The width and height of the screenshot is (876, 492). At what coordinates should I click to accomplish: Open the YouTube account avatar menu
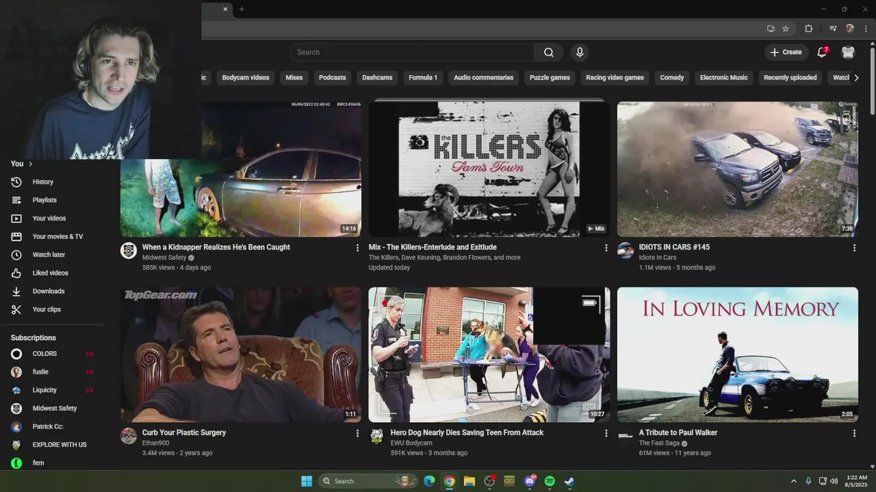848,52
